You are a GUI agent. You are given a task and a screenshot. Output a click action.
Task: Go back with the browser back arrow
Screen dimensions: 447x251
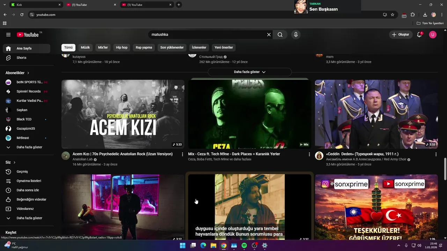tap(5, 15)
